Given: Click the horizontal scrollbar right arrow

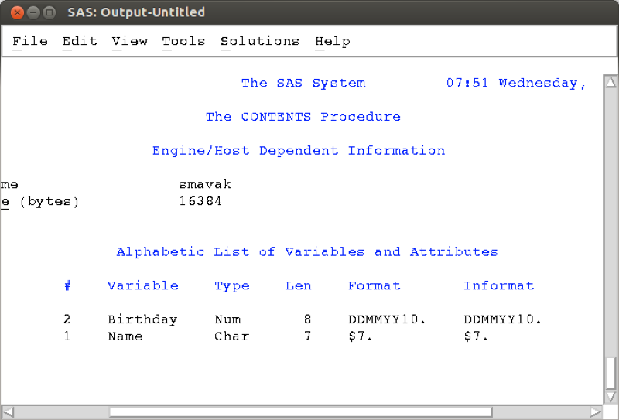Looking at the screenshot, I should [595, 412].
